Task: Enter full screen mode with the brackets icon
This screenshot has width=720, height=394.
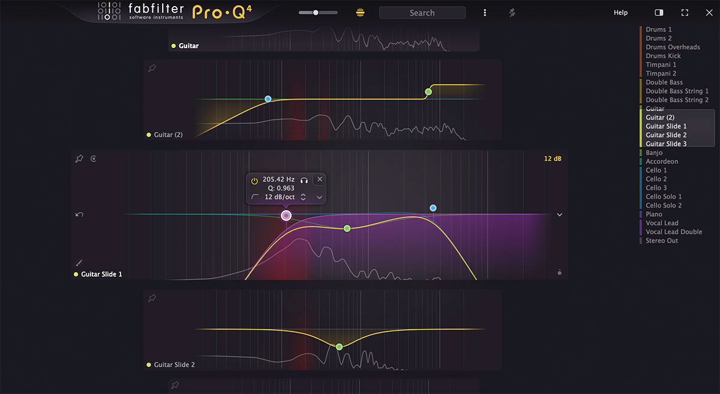Action: (x=685, y=13)
